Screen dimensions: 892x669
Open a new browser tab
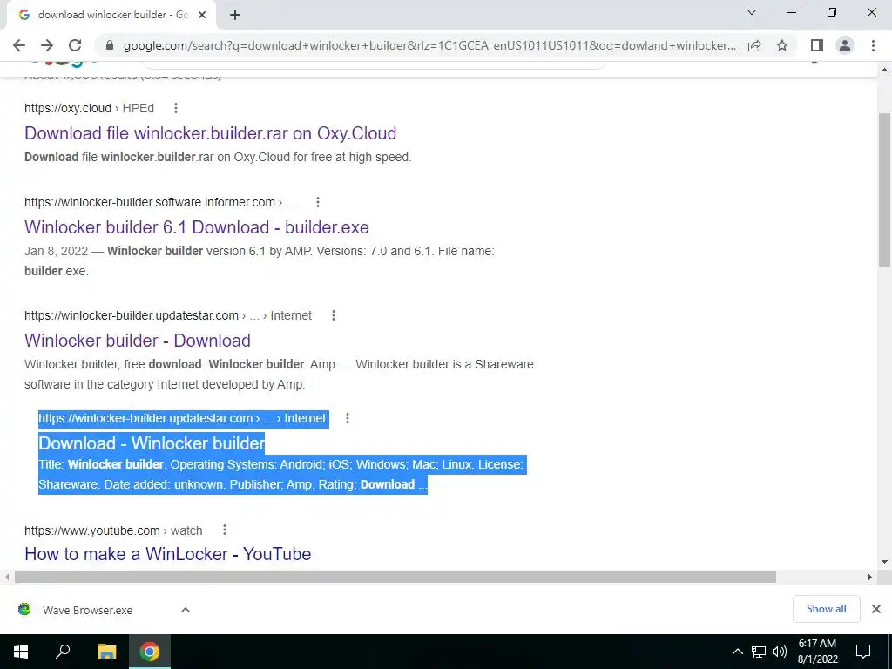point(235,15)
